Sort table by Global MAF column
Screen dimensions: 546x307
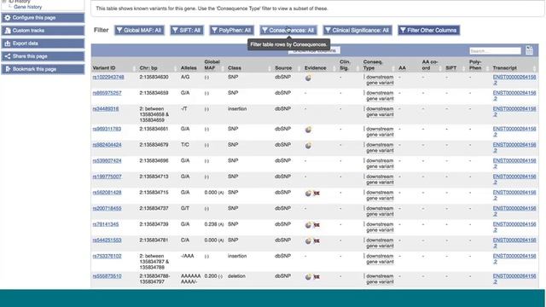coord(212,65)
